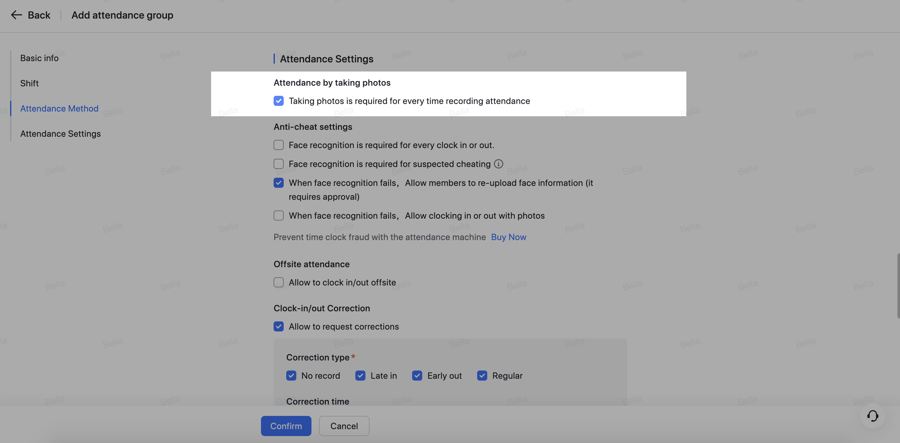Enable allow to clock in/out offsite
Image resolution: width=900 pixels, height=443 pixels.
278,282
